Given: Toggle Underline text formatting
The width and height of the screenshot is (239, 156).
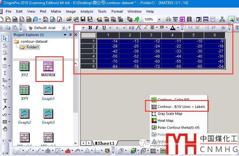Looking at the screenshot, I should [x=104, y=28].
